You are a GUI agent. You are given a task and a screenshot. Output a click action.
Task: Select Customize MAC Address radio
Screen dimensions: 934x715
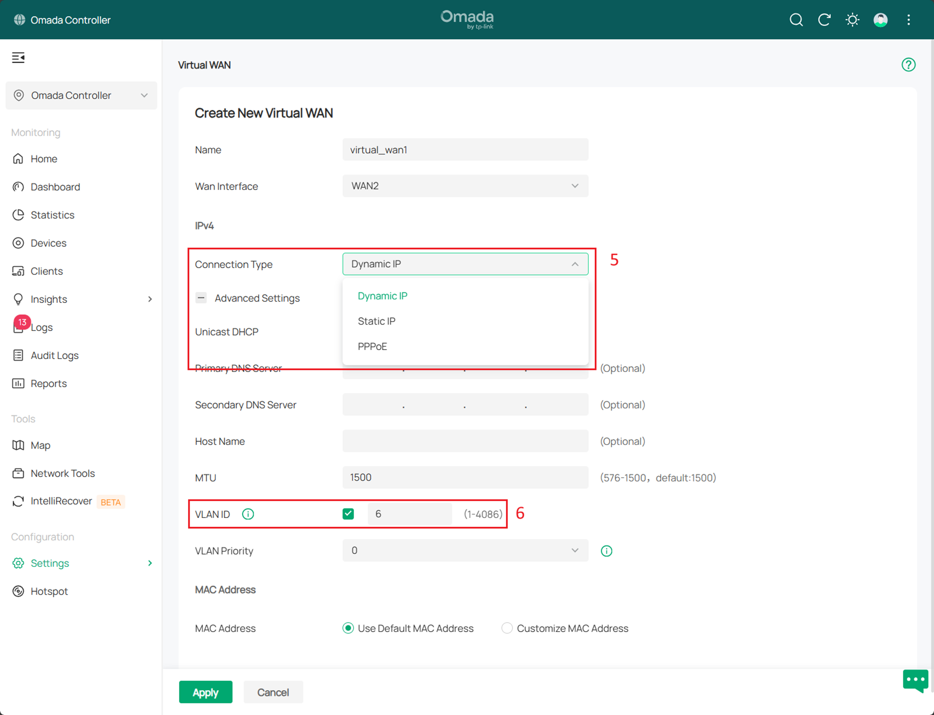pyautogui.click(x=507, y=628)
